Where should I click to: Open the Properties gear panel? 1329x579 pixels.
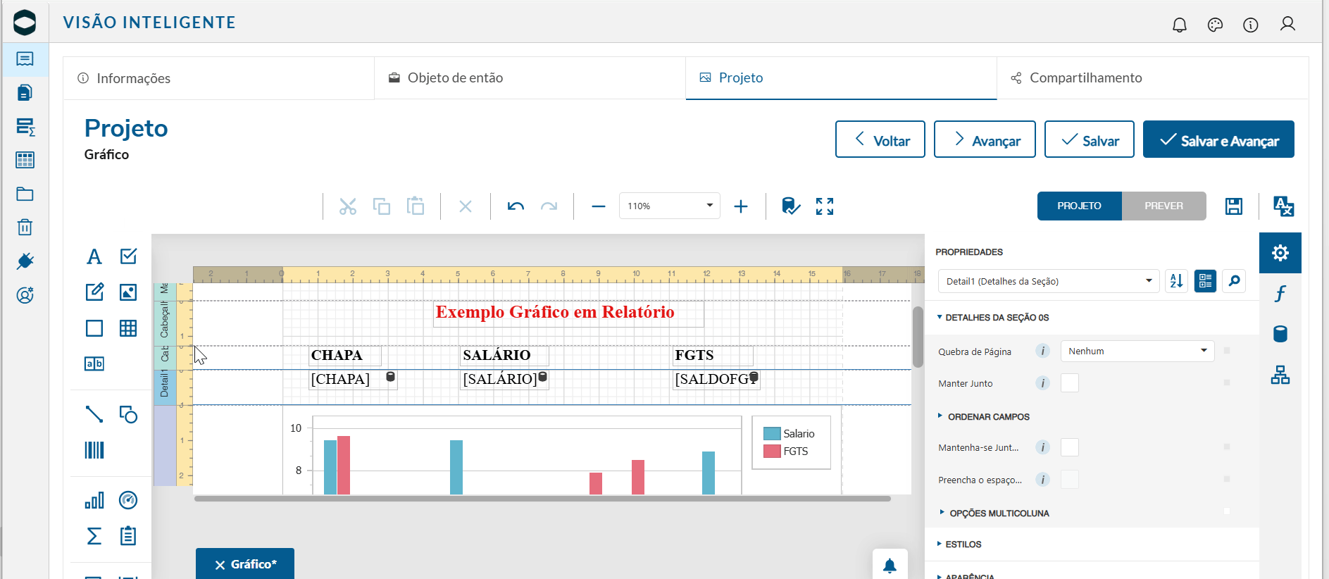1280,253
